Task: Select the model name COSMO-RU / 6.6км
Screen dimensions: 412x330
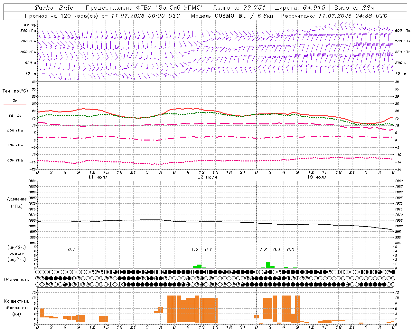Action: pyautogui.click(x=244, y=16)
